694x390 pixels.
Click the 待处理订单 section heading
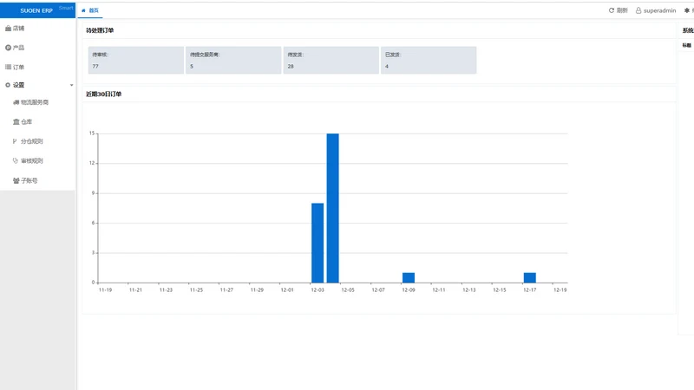point(100,30)
